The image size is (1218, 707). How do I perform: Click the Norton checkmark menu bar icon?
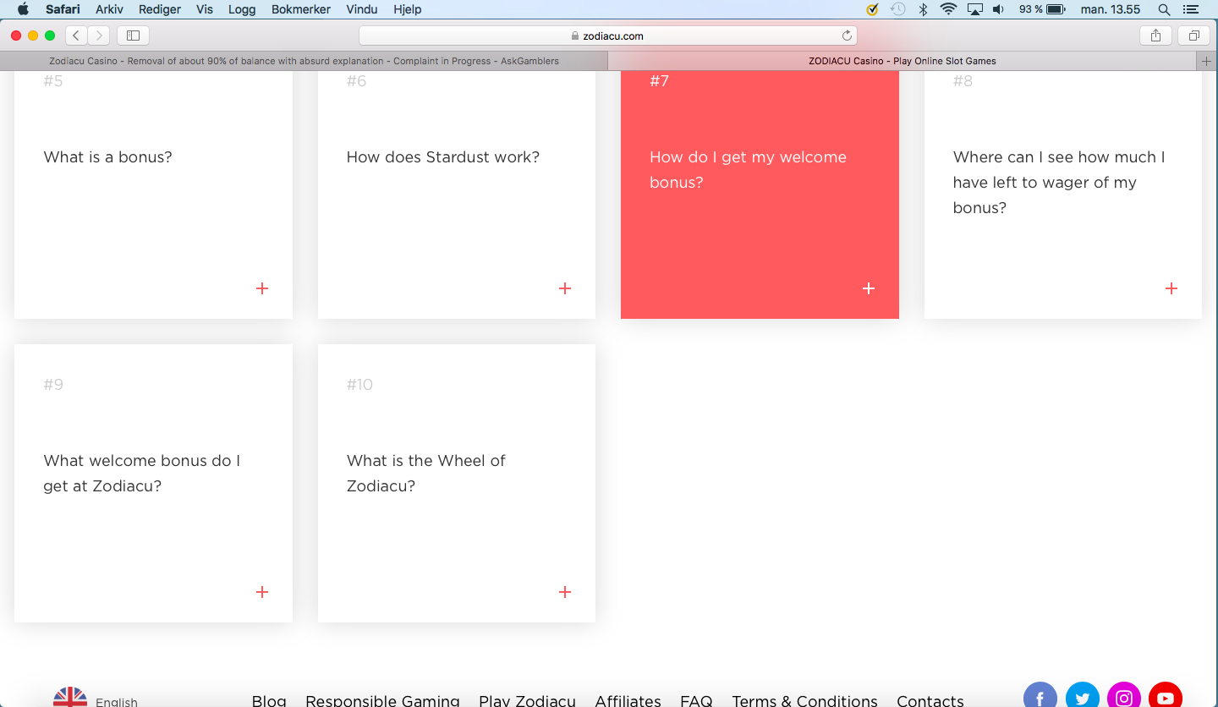[873, 9]
